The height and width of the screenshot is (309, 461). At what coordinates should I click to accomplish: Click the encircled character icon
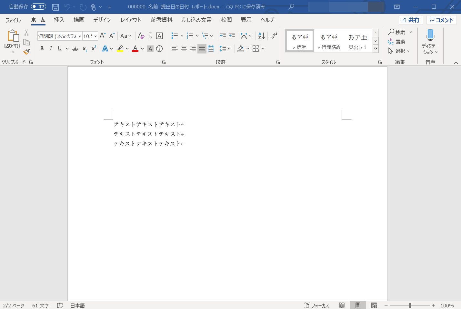coord(159,49)
